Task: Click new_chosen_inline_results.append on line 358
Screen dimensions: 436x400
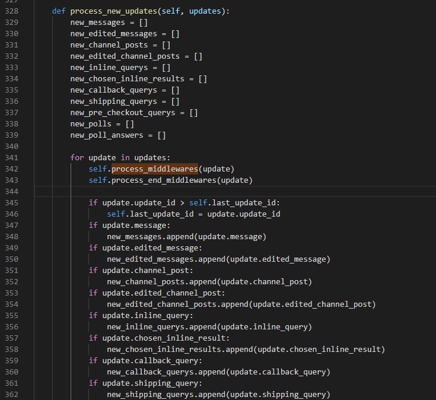Action: coord(246,350)
